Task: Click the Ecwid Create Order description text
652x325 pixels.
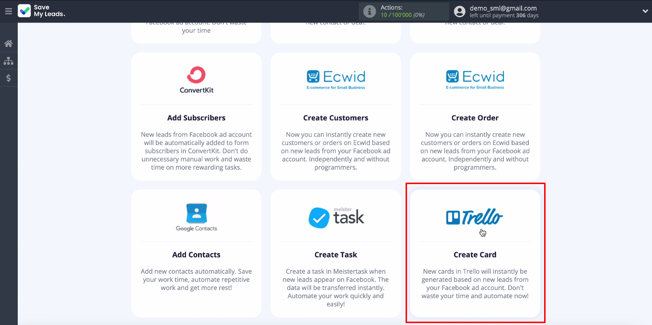Action: pyautogui.click(x=475, y=151)
